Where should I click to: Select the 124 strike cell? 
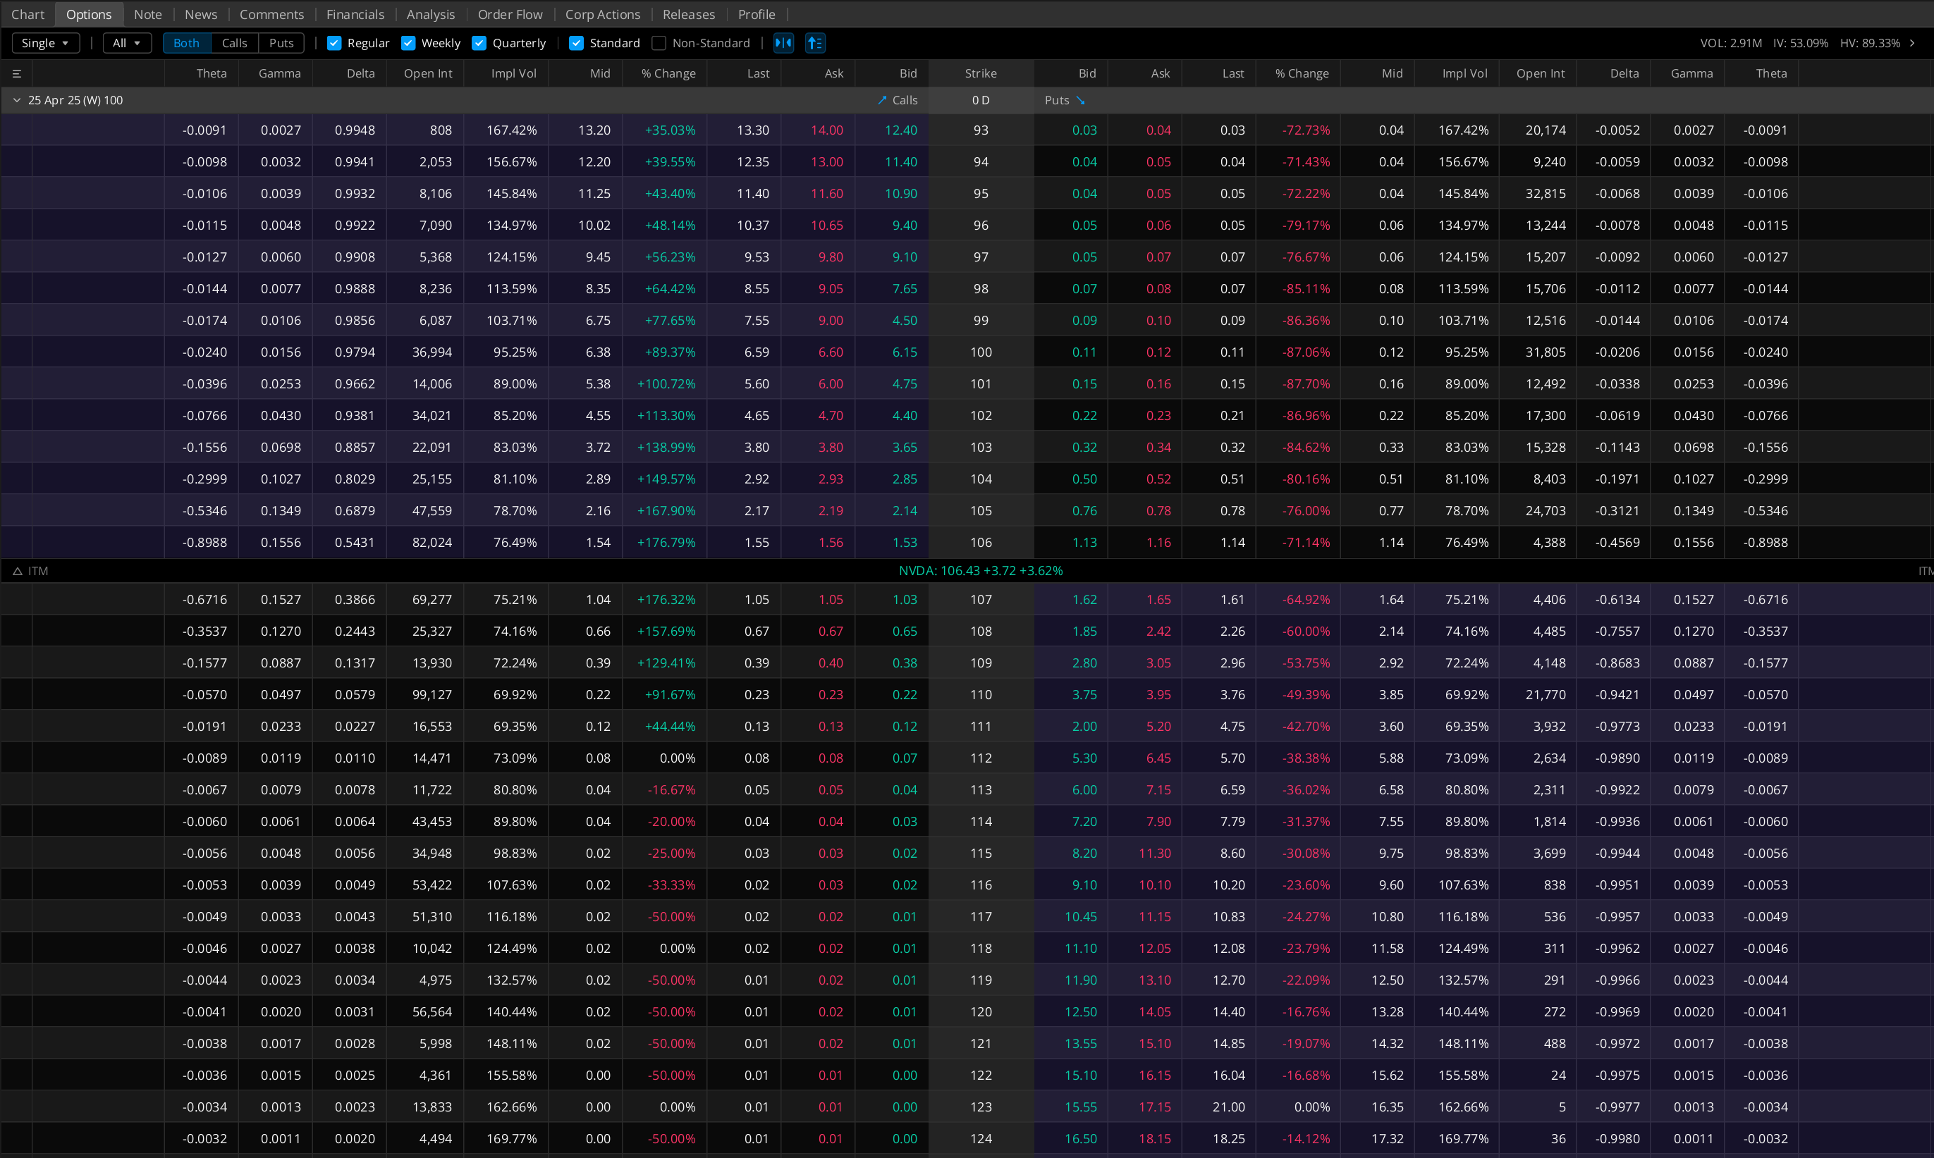coord(981,1138)
